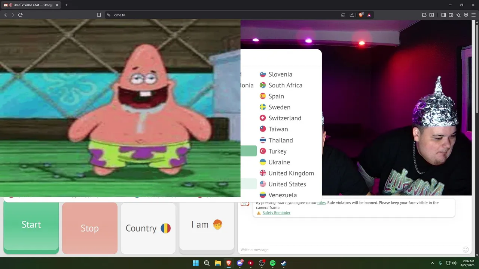This screenshot has width=479, height=269.
Task: Open the browser main hamburger menu
Action: pyautogui.click(x=473, y=15)
